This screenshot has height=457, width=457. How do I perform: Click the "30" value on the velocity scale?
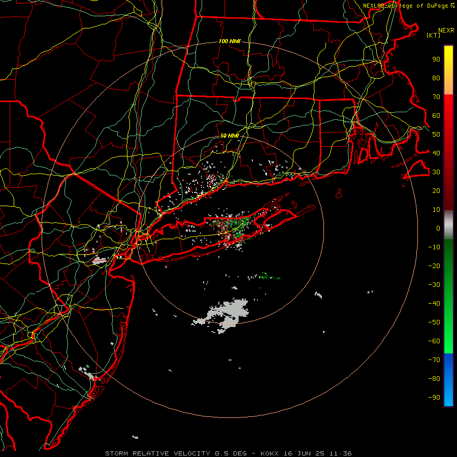point(436,172)
